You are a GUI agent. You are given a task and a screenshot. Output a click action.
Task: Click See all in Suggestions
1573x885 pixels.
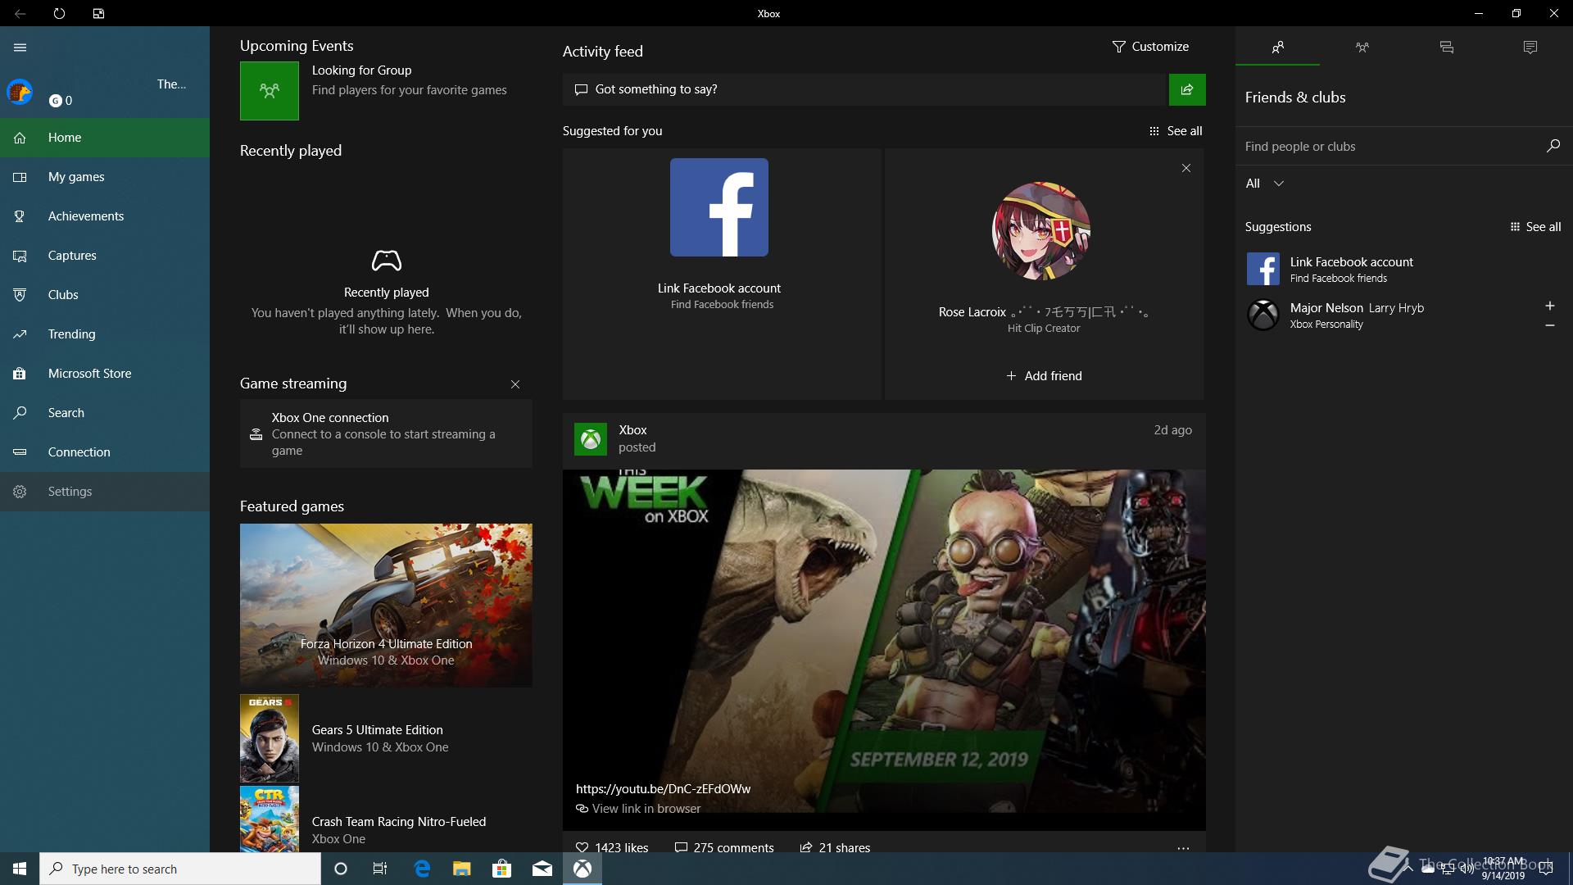[x=1535, y=227]
